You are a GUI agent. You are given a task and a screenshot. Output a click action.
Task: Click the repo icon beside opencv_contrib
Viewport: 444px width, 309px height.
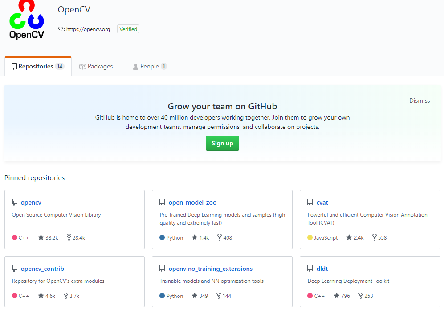pos(15,268)
